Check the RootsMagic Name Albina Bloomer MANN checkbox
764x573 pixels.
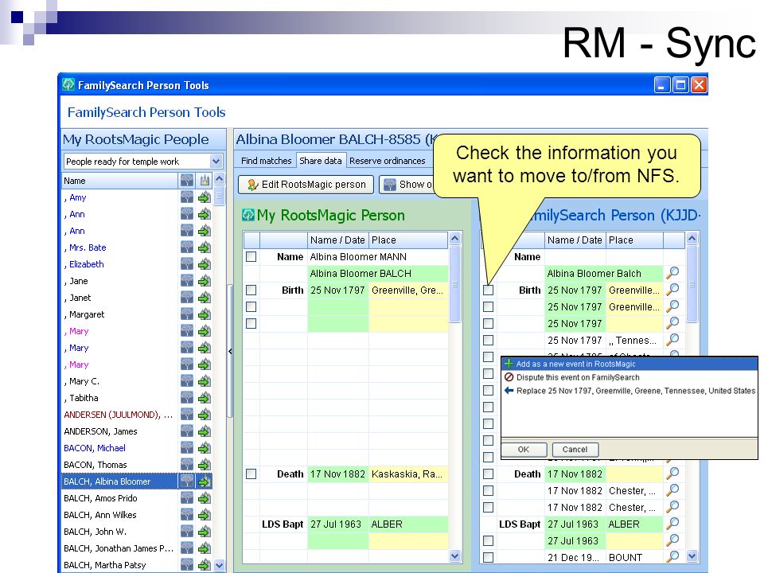[x=251, y=257]
